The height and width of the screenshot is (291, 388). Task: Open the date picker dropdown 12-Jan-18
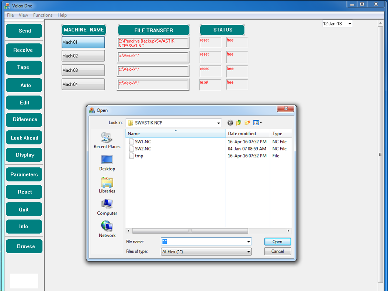349,24
